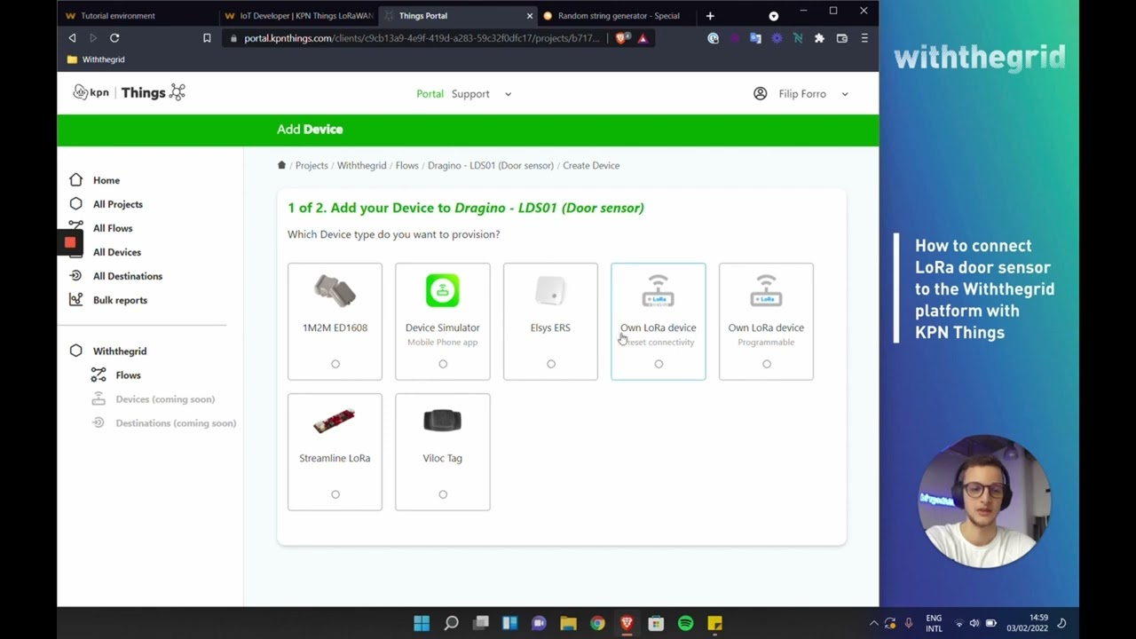
Task: Expand the Filip Forro account dropdown
Action: pyautogui.click(x=844, y=94)
